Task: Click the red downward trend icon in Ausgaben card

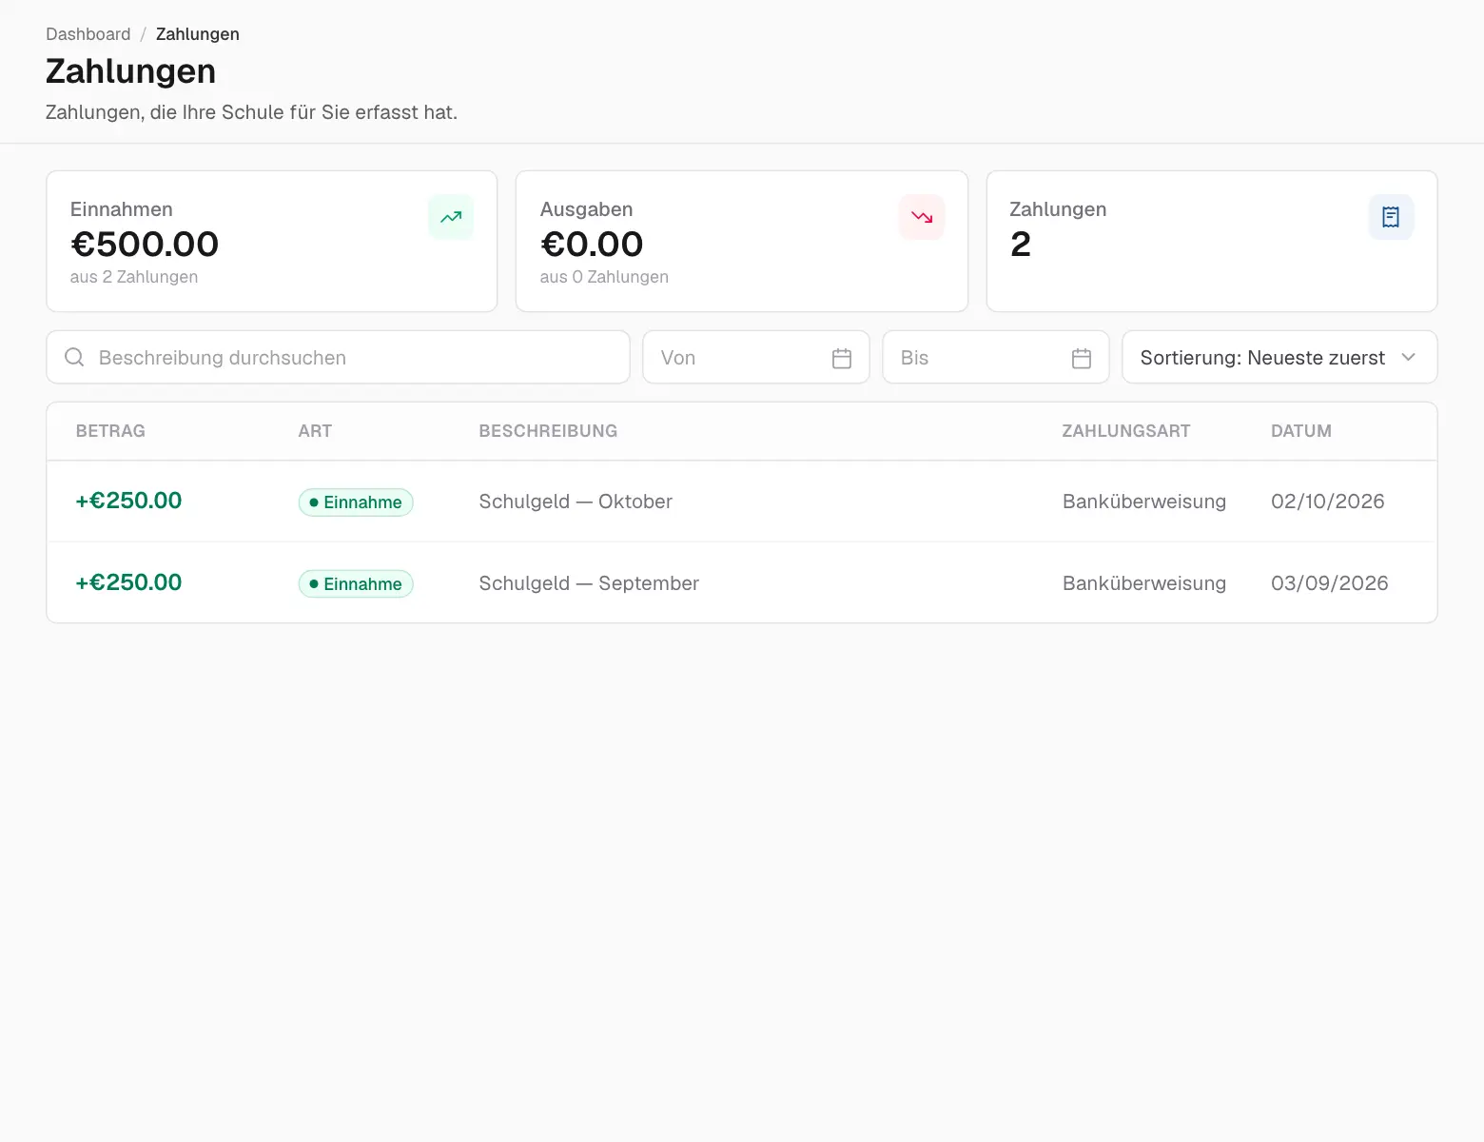Action: (922, 217)
